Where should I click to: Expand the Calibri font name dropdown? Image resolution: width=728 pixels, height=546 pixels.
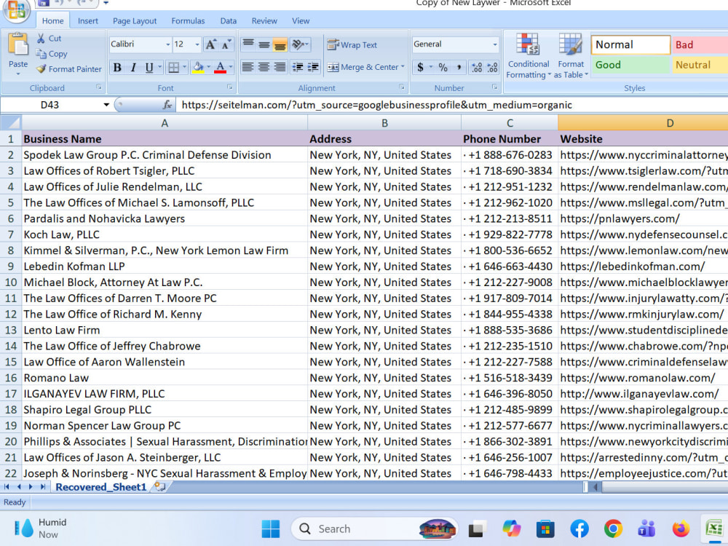click(x=167, y=44)
